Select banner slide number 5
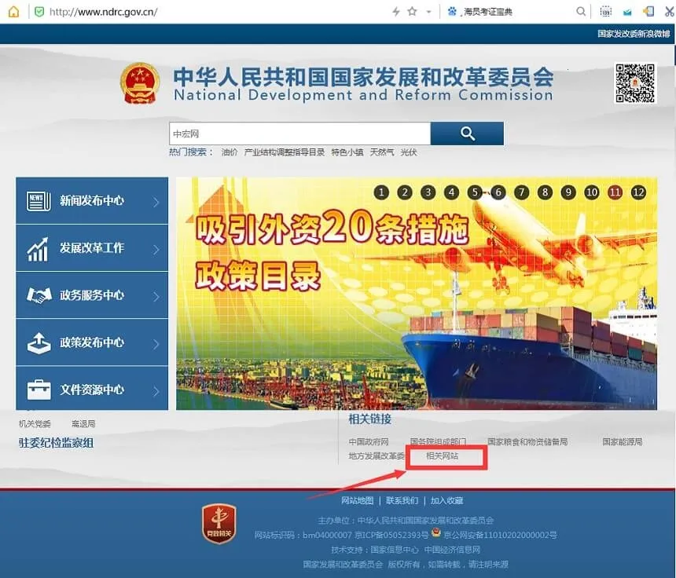676x578 pixels. point(475,192)
